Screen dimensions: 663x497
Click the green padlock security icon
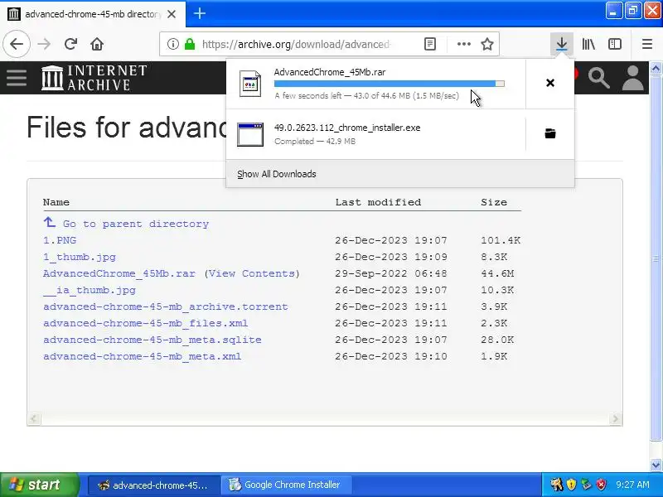(x=190, y=44)
